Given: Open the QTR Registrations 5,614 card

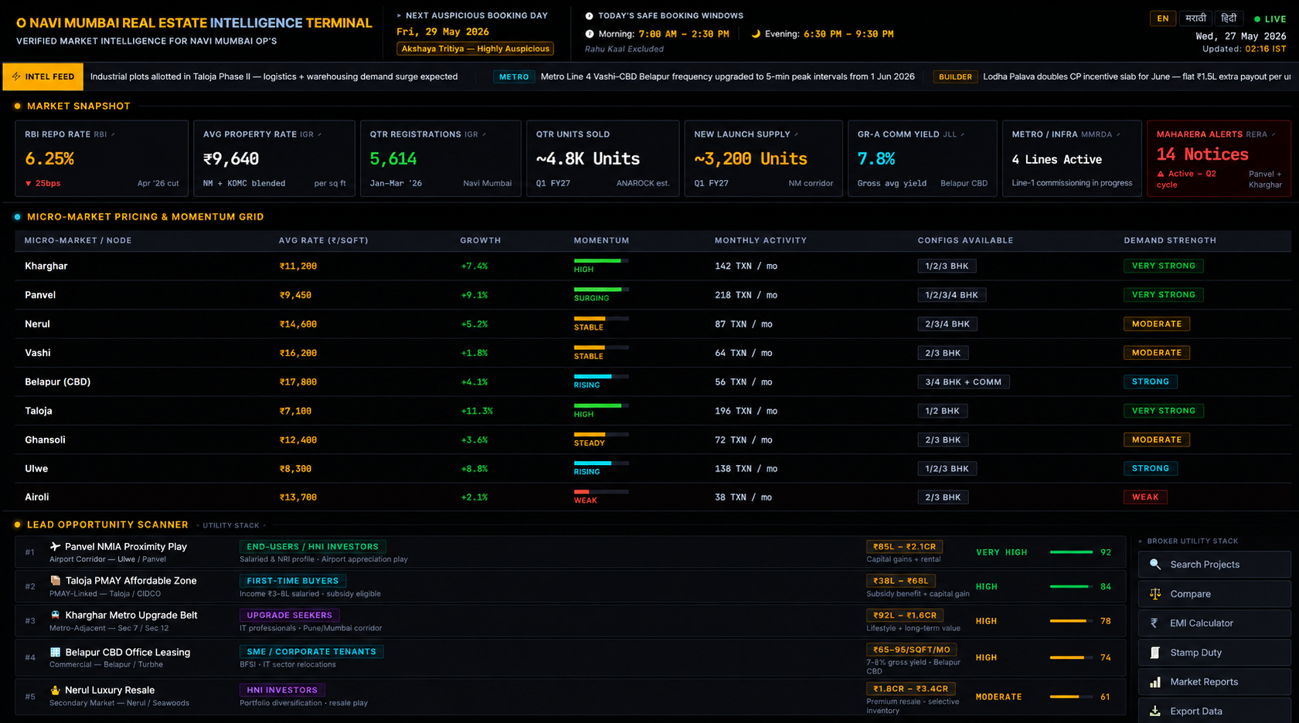Looking at the screenshot, I should 440,158.
